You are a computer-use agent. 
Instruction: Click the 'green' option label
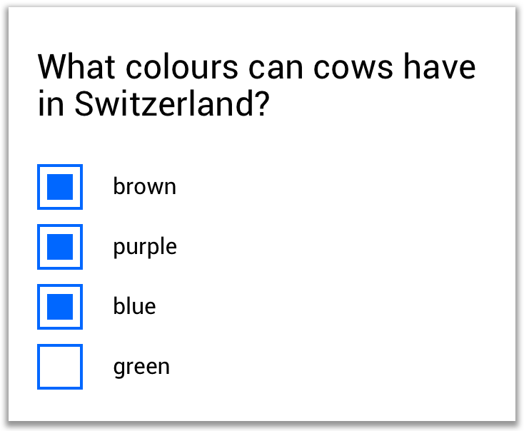pyautogui.click(x=141, y=367)
